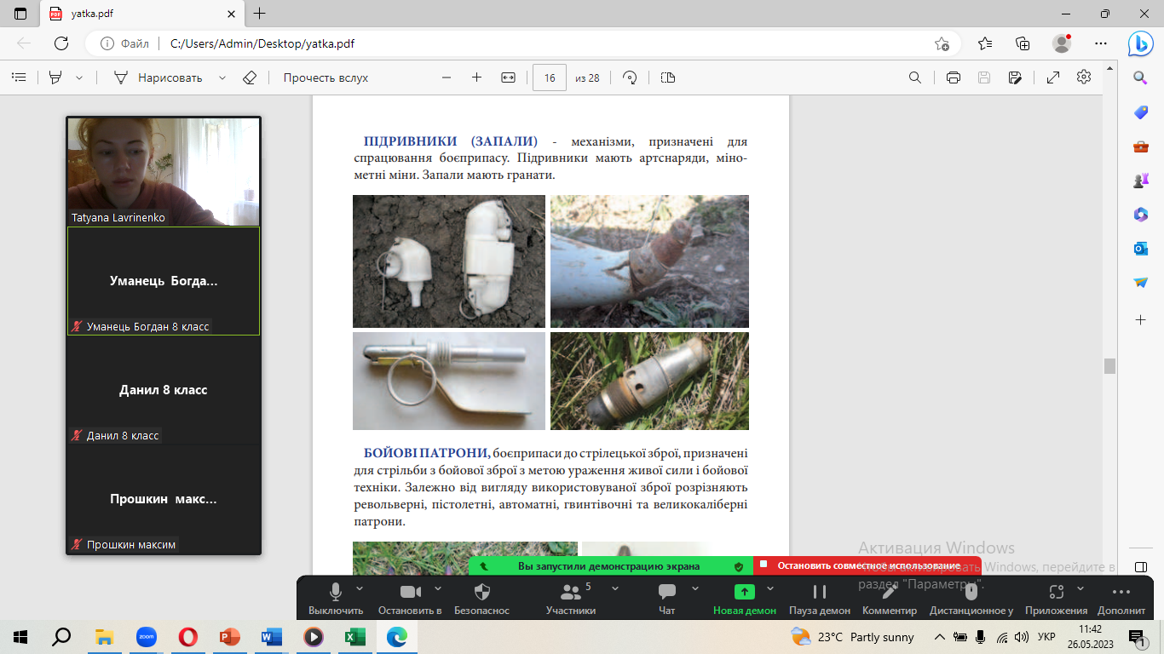This screenshot has height=654, width=1164.
Task: Open the PDF table of contents sidebar
Action: click(x=19, y=77)
